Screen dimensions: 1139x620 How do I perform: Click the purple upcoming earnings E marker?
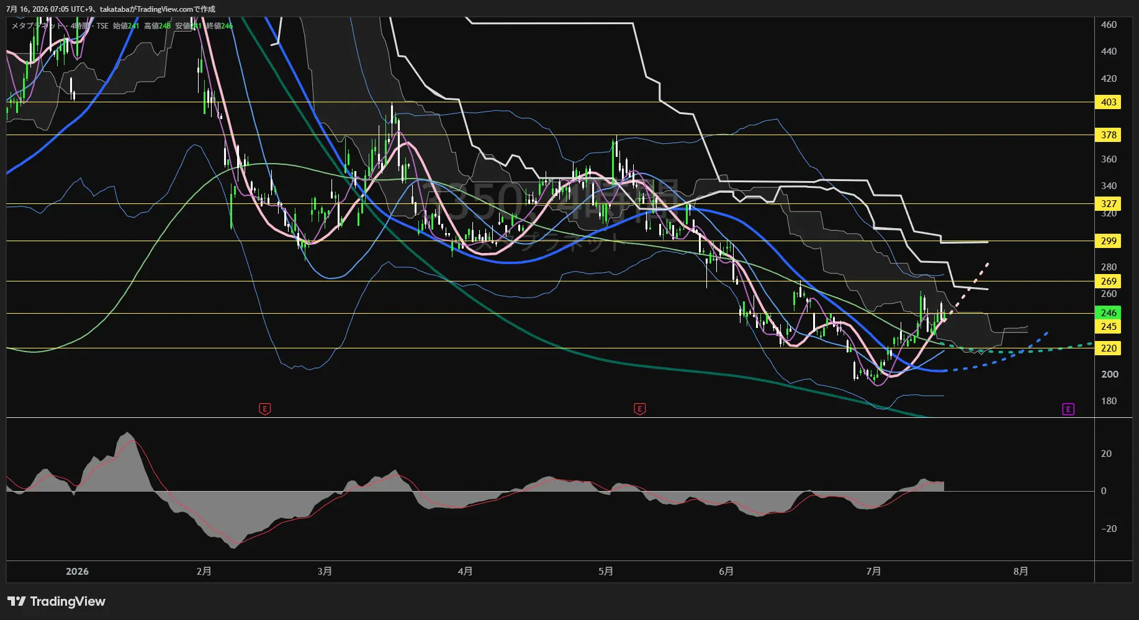1068,409
